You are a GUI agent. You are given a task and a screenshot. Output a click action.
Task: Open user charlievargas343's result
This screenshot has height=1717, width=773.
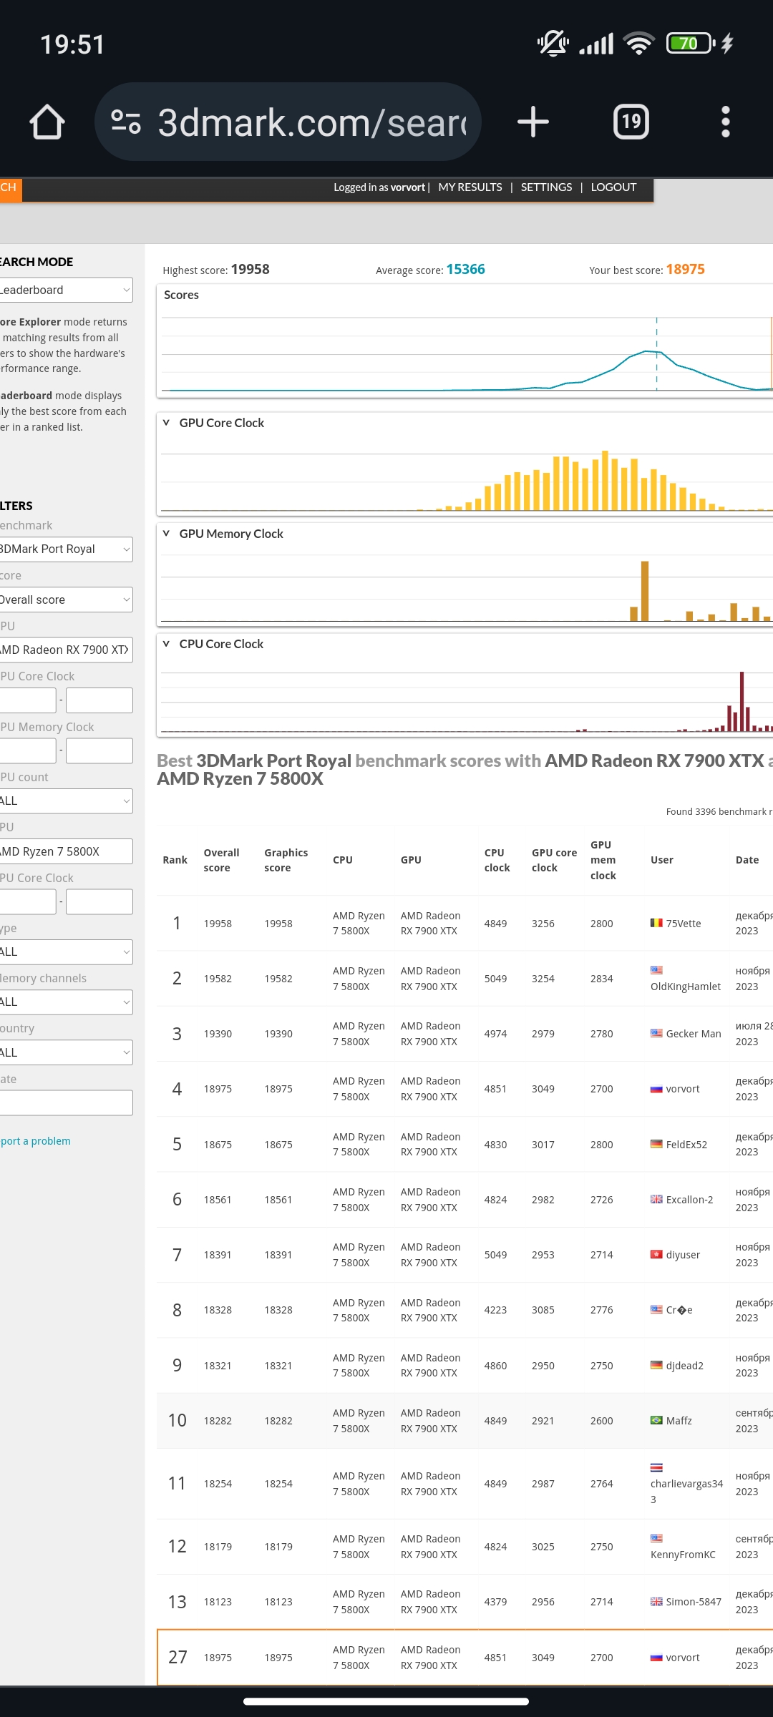coord(686,1492)
